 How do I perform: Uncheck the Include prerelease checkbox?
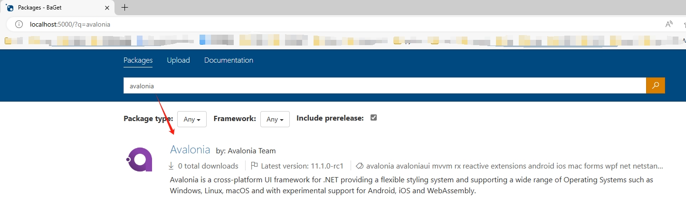[x=373, y=118]
